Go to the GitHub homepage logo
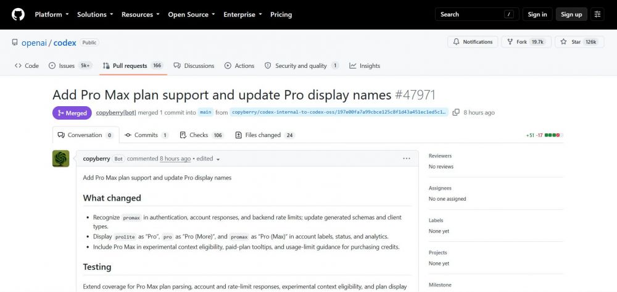Viewport: 617px width, 292px height. (18, 15)
